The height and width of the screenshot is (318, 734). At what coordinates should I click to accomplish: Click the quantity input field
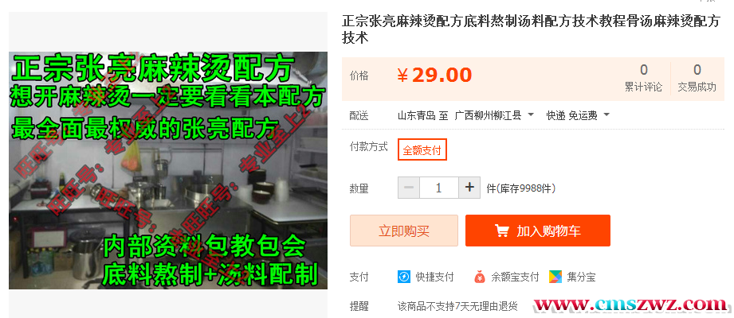[439, 188]
